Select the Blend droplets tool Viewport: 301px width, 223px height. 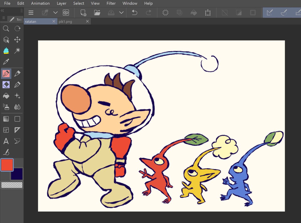click(17, 107)
